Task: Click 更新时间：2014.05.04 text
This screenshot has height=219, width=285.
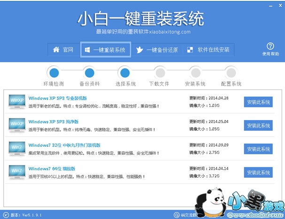Action: (x=209, y=121)
